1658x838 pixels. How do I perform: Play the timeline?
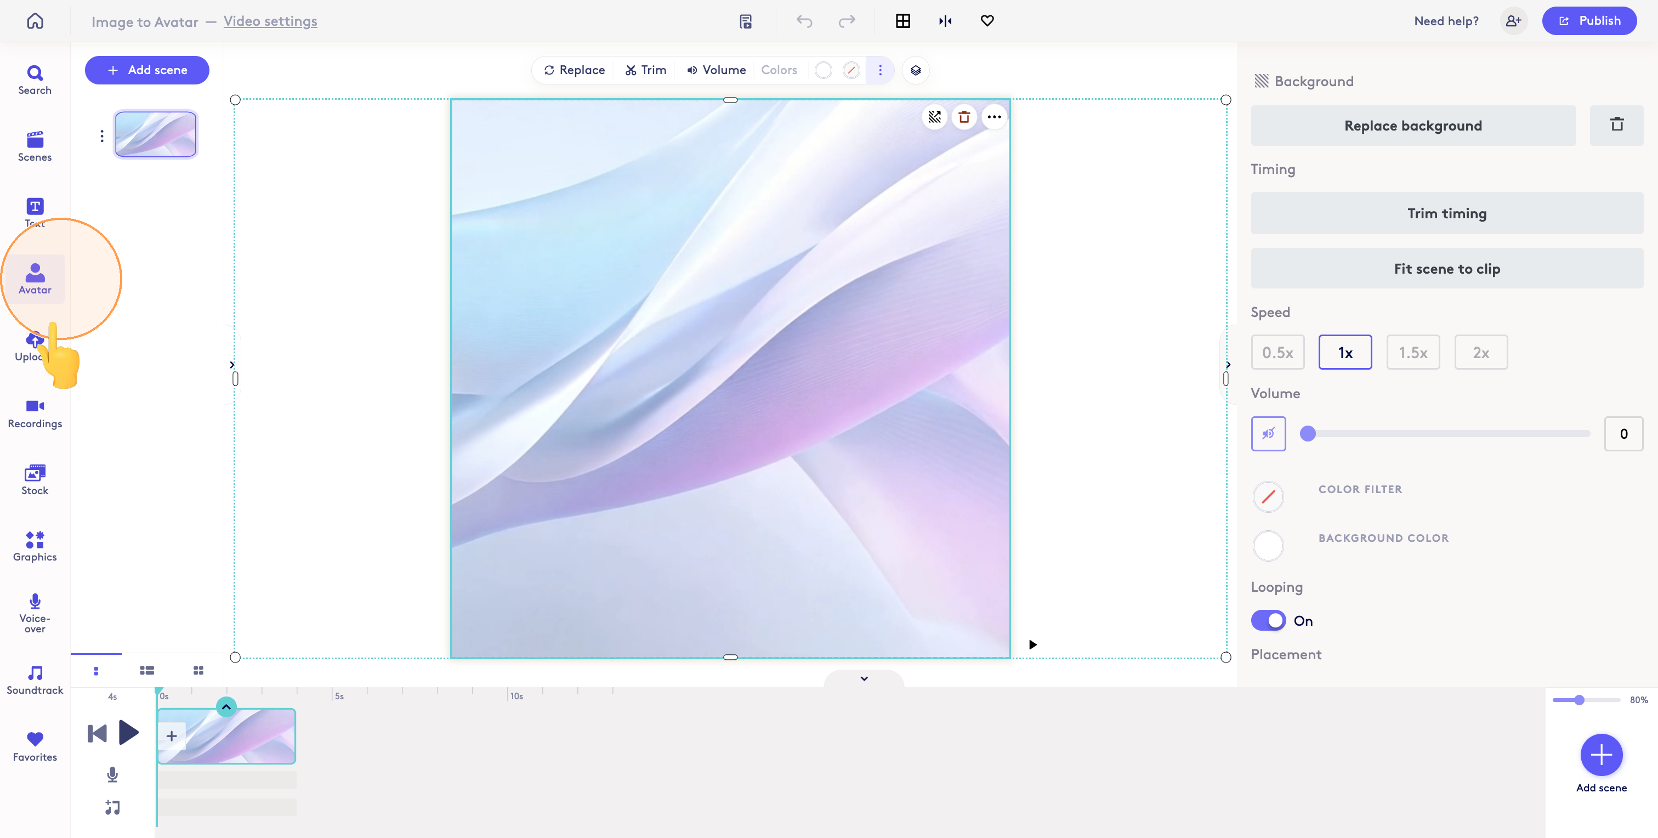coord(129,733)
